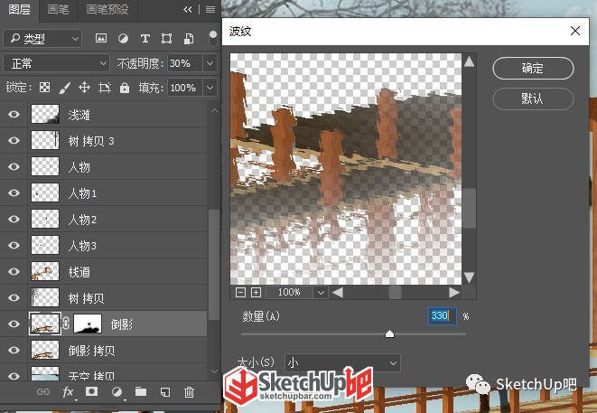The height and width of the screenshot is (413, 597).
Task: Hide the 树 拷贝 layer
Action: pyautogui.click(x=14, y=297)
